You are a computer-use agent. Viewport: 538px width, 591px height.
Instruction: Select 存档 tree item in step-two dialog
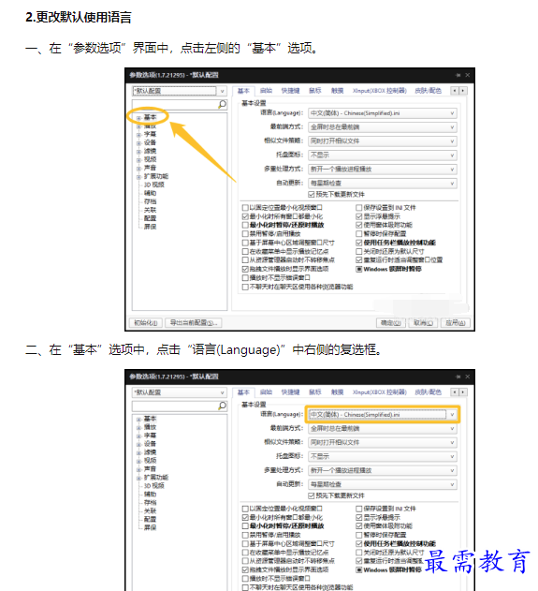click(x=150, y=502)
